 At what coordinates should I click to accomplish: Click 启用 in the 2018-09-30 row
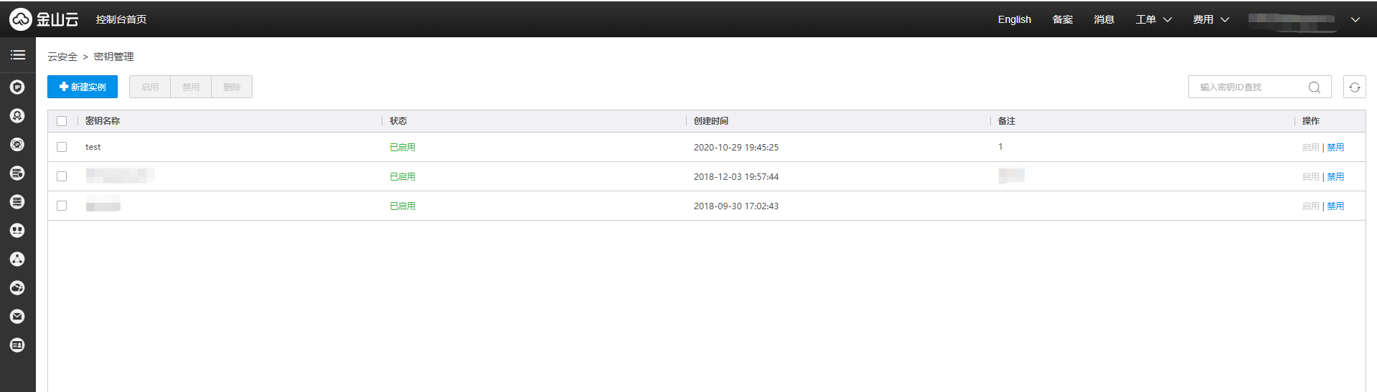coord(1311,206)
